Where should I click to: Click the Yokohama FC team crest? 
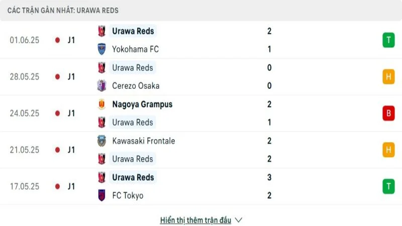(x=102, y=49)
